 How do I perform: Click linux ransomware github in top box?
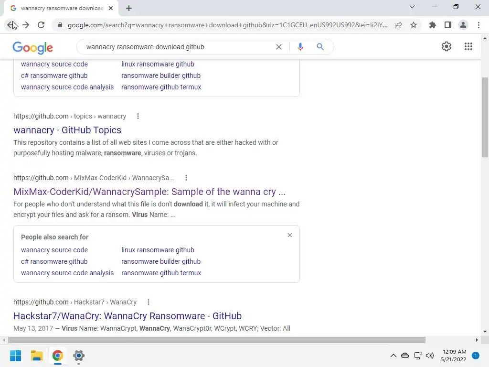158,64
